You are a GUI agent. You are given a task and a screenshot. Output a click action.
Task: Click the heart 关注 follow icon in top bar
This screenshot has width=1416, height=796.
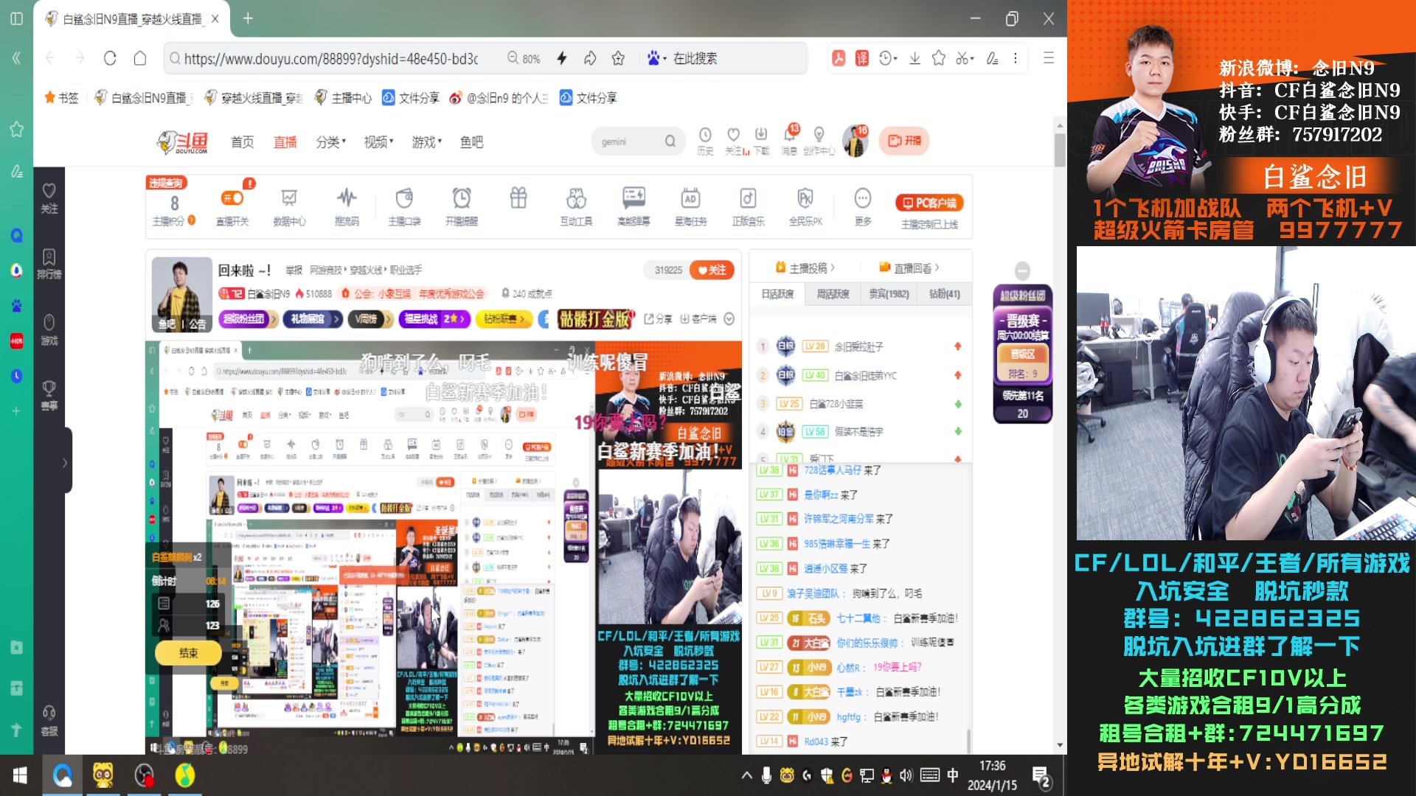click(x=733, y=136)
